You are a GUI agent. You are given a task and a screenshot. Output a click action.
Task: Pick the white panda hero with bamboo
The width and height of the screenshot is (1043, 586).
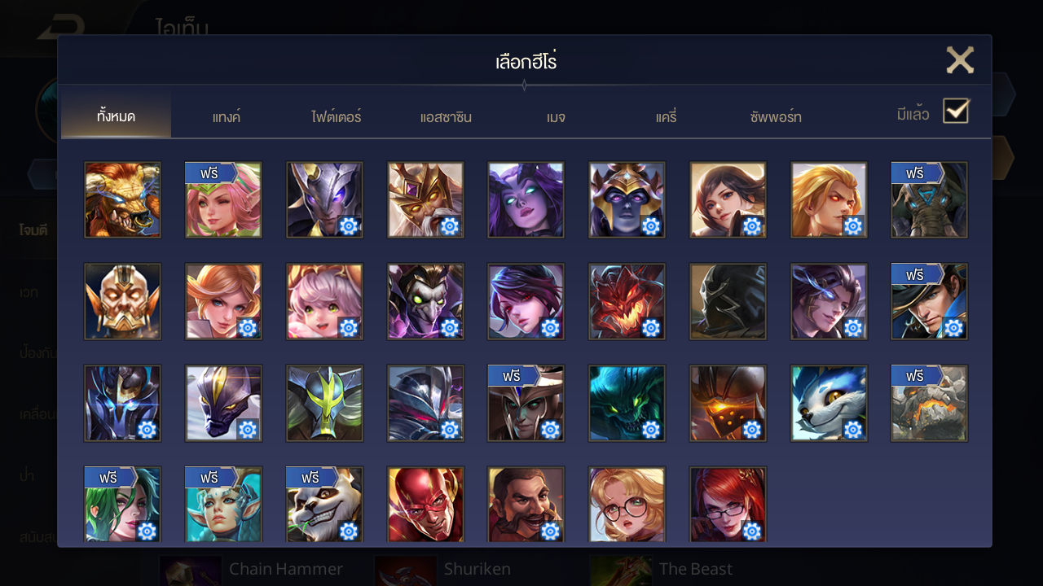324,505
